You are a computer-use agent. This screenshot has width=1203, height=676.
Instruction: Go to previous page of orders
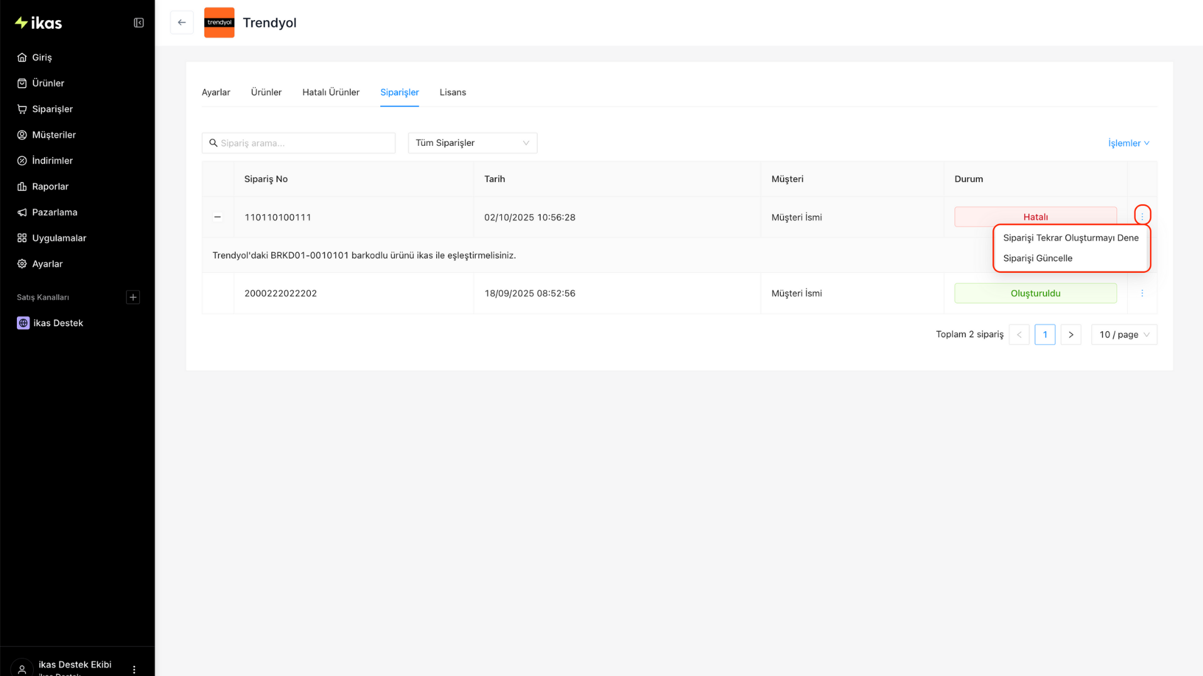[1019, 335]
